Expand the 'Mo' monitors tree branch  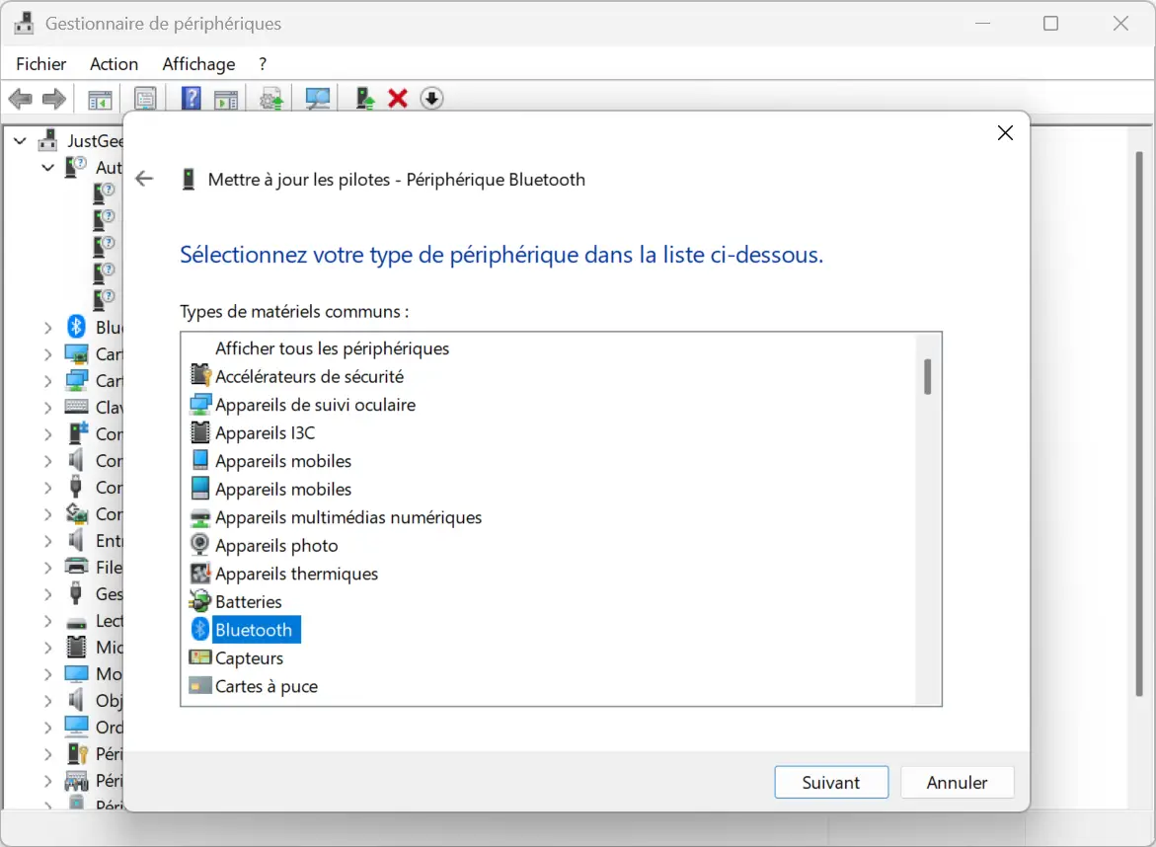pyautogui.click(x=48, y=674)
